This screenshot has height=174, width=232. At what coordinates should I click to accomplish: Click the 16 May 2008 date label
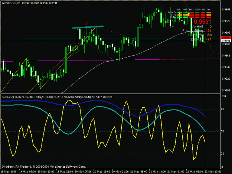[x=9, y=172]
